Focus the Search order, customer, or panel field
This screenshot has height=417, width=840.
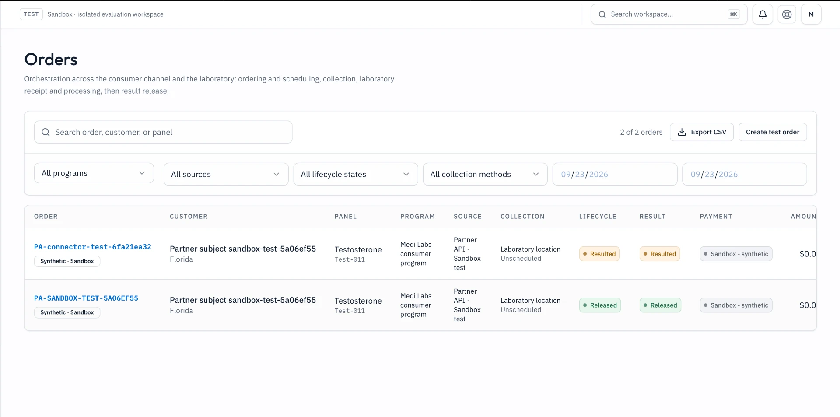(163, 132)
